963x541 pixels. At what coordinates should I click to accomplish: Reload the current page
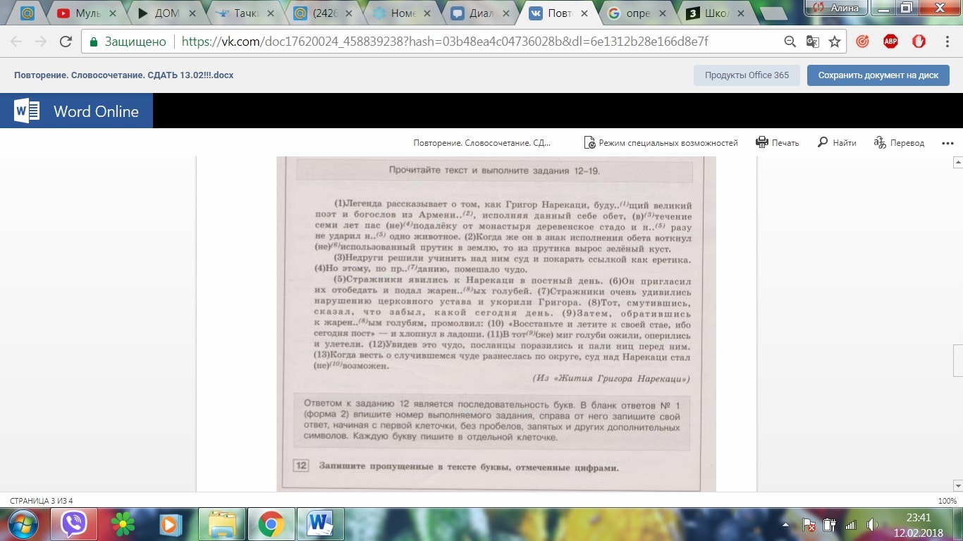pos(65,42)
